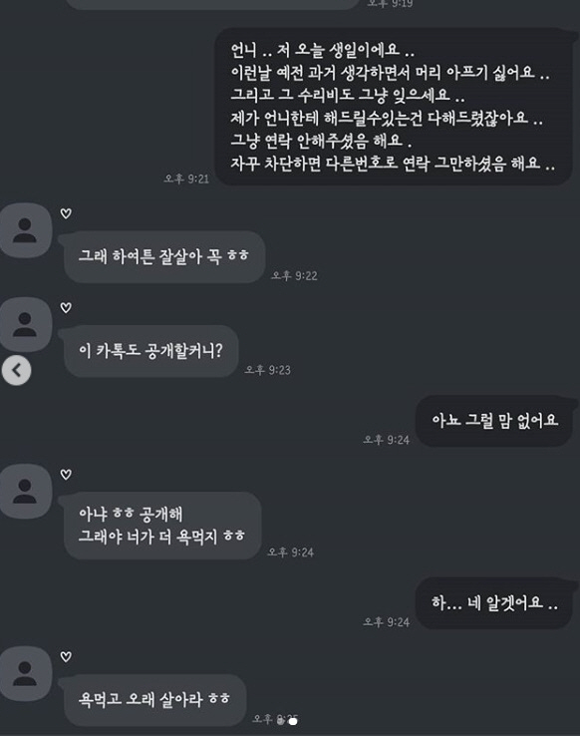Select the '욕먹고 오래 살아라' message bubble
Image resolution: width=580 pixels, height=736 pixels.
154,700
